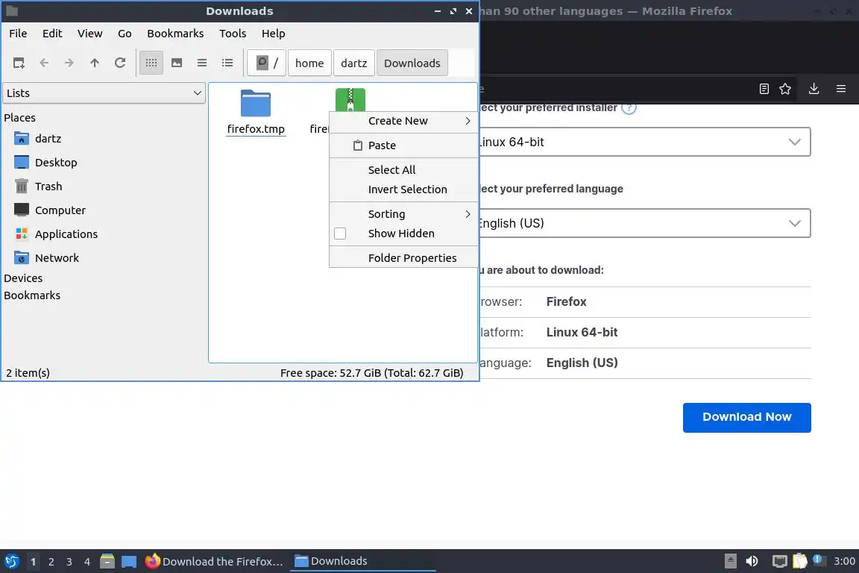
Task: Open the File menu
Action: [18, 34]
